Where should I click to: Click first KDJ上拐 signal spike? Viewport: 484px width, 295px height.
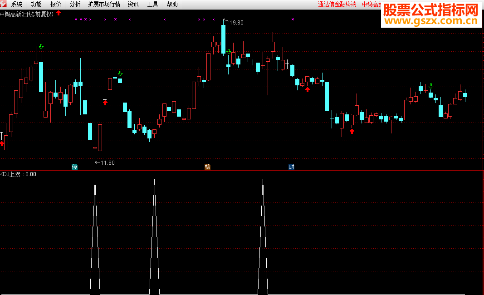click(x=95, y=236)
